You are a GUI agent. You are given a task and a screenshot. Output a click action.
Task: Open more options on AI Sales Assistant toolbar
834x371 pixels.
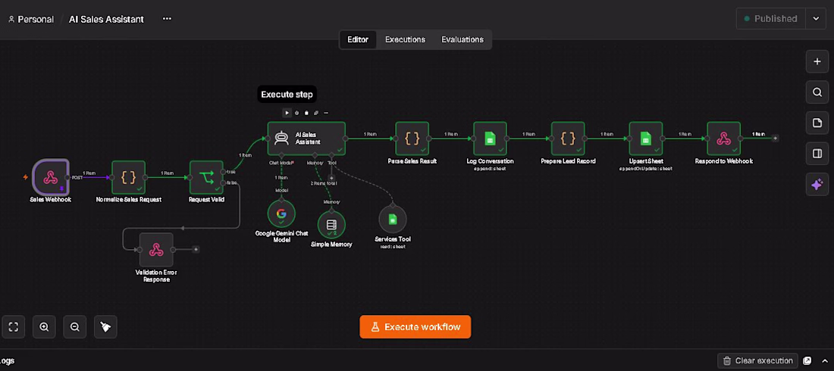click(x=326, y=113)
